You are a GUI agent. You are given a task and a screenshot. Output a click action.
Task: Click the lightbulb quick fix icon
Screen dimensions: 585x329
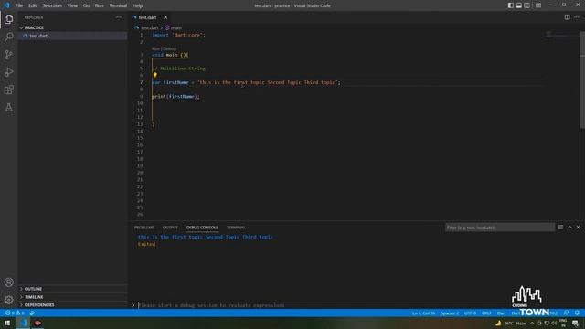(154, 75)
